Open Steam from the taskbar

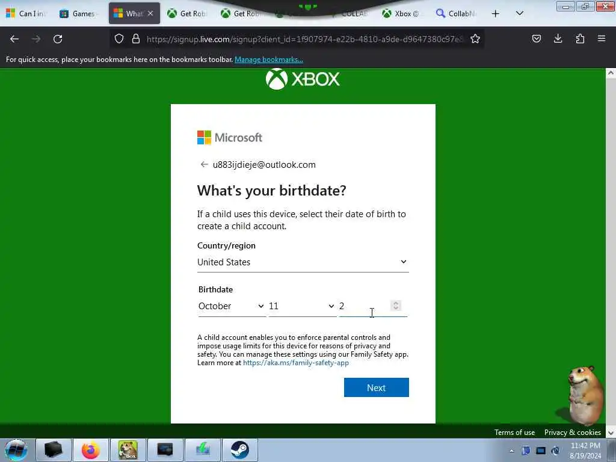point(239,450)
